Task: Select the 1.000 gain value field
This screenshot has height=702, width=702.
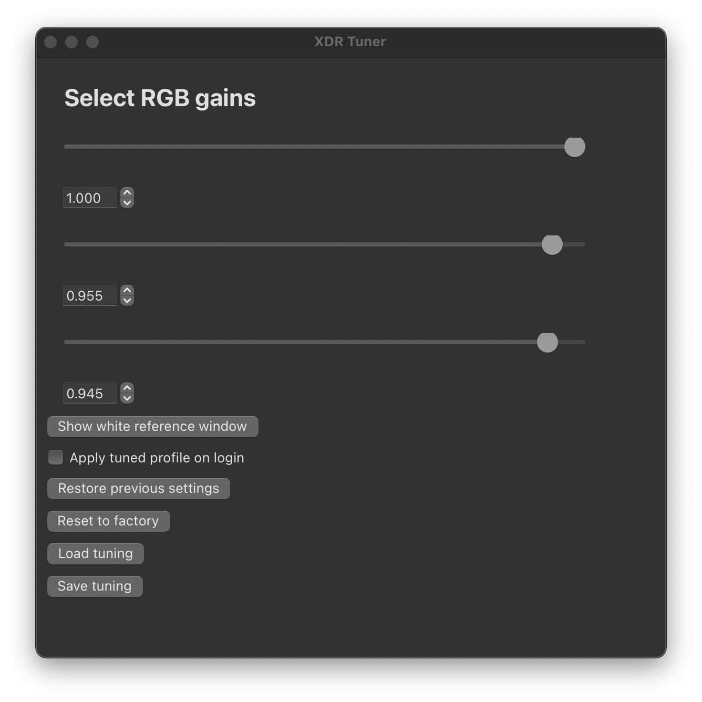Action: tap(89, 198)
